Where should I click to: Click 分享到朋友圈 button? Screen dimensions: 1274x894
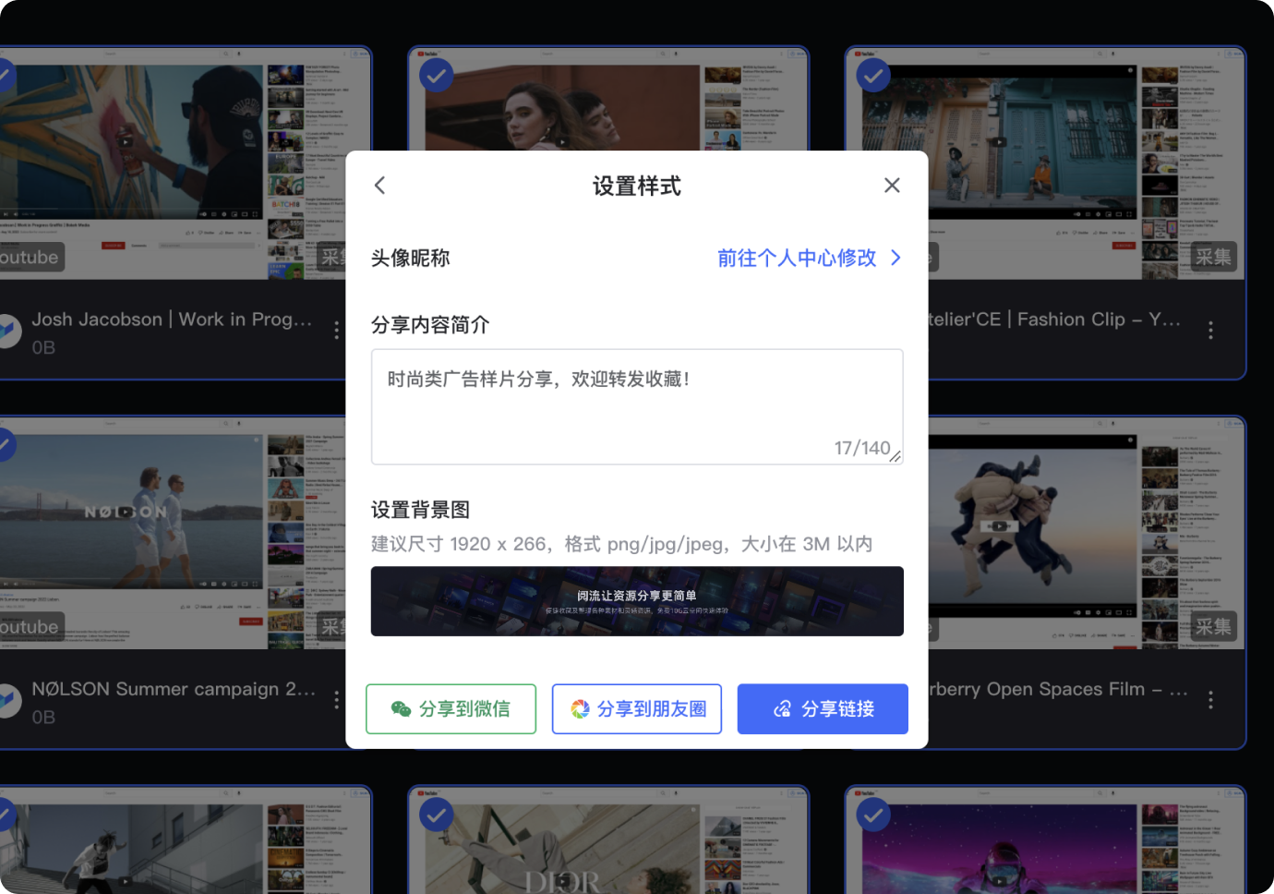[x=637, y=709]
